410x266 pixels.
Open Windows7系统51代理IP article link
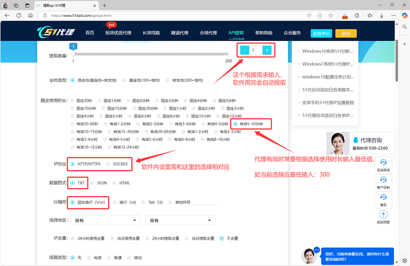328,64
